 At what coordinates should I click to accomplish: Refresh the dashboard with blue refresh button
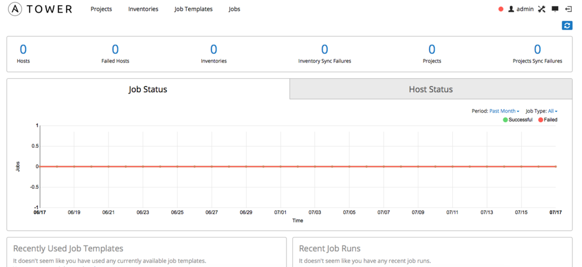(x=567, y=25)
